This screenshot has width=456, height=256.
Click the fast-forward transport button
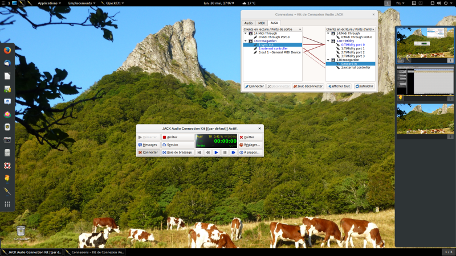coord(233,152)
